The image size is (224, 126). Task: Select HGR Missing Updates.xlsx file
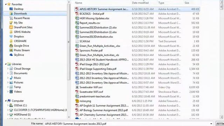point(137,18)
